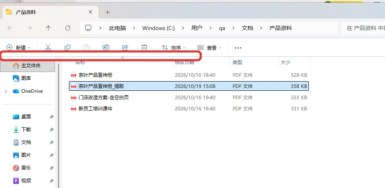385x188 pixels.
Task: Click PDF icon of 茶叶产品宣传册
Action: click(73, 75)
